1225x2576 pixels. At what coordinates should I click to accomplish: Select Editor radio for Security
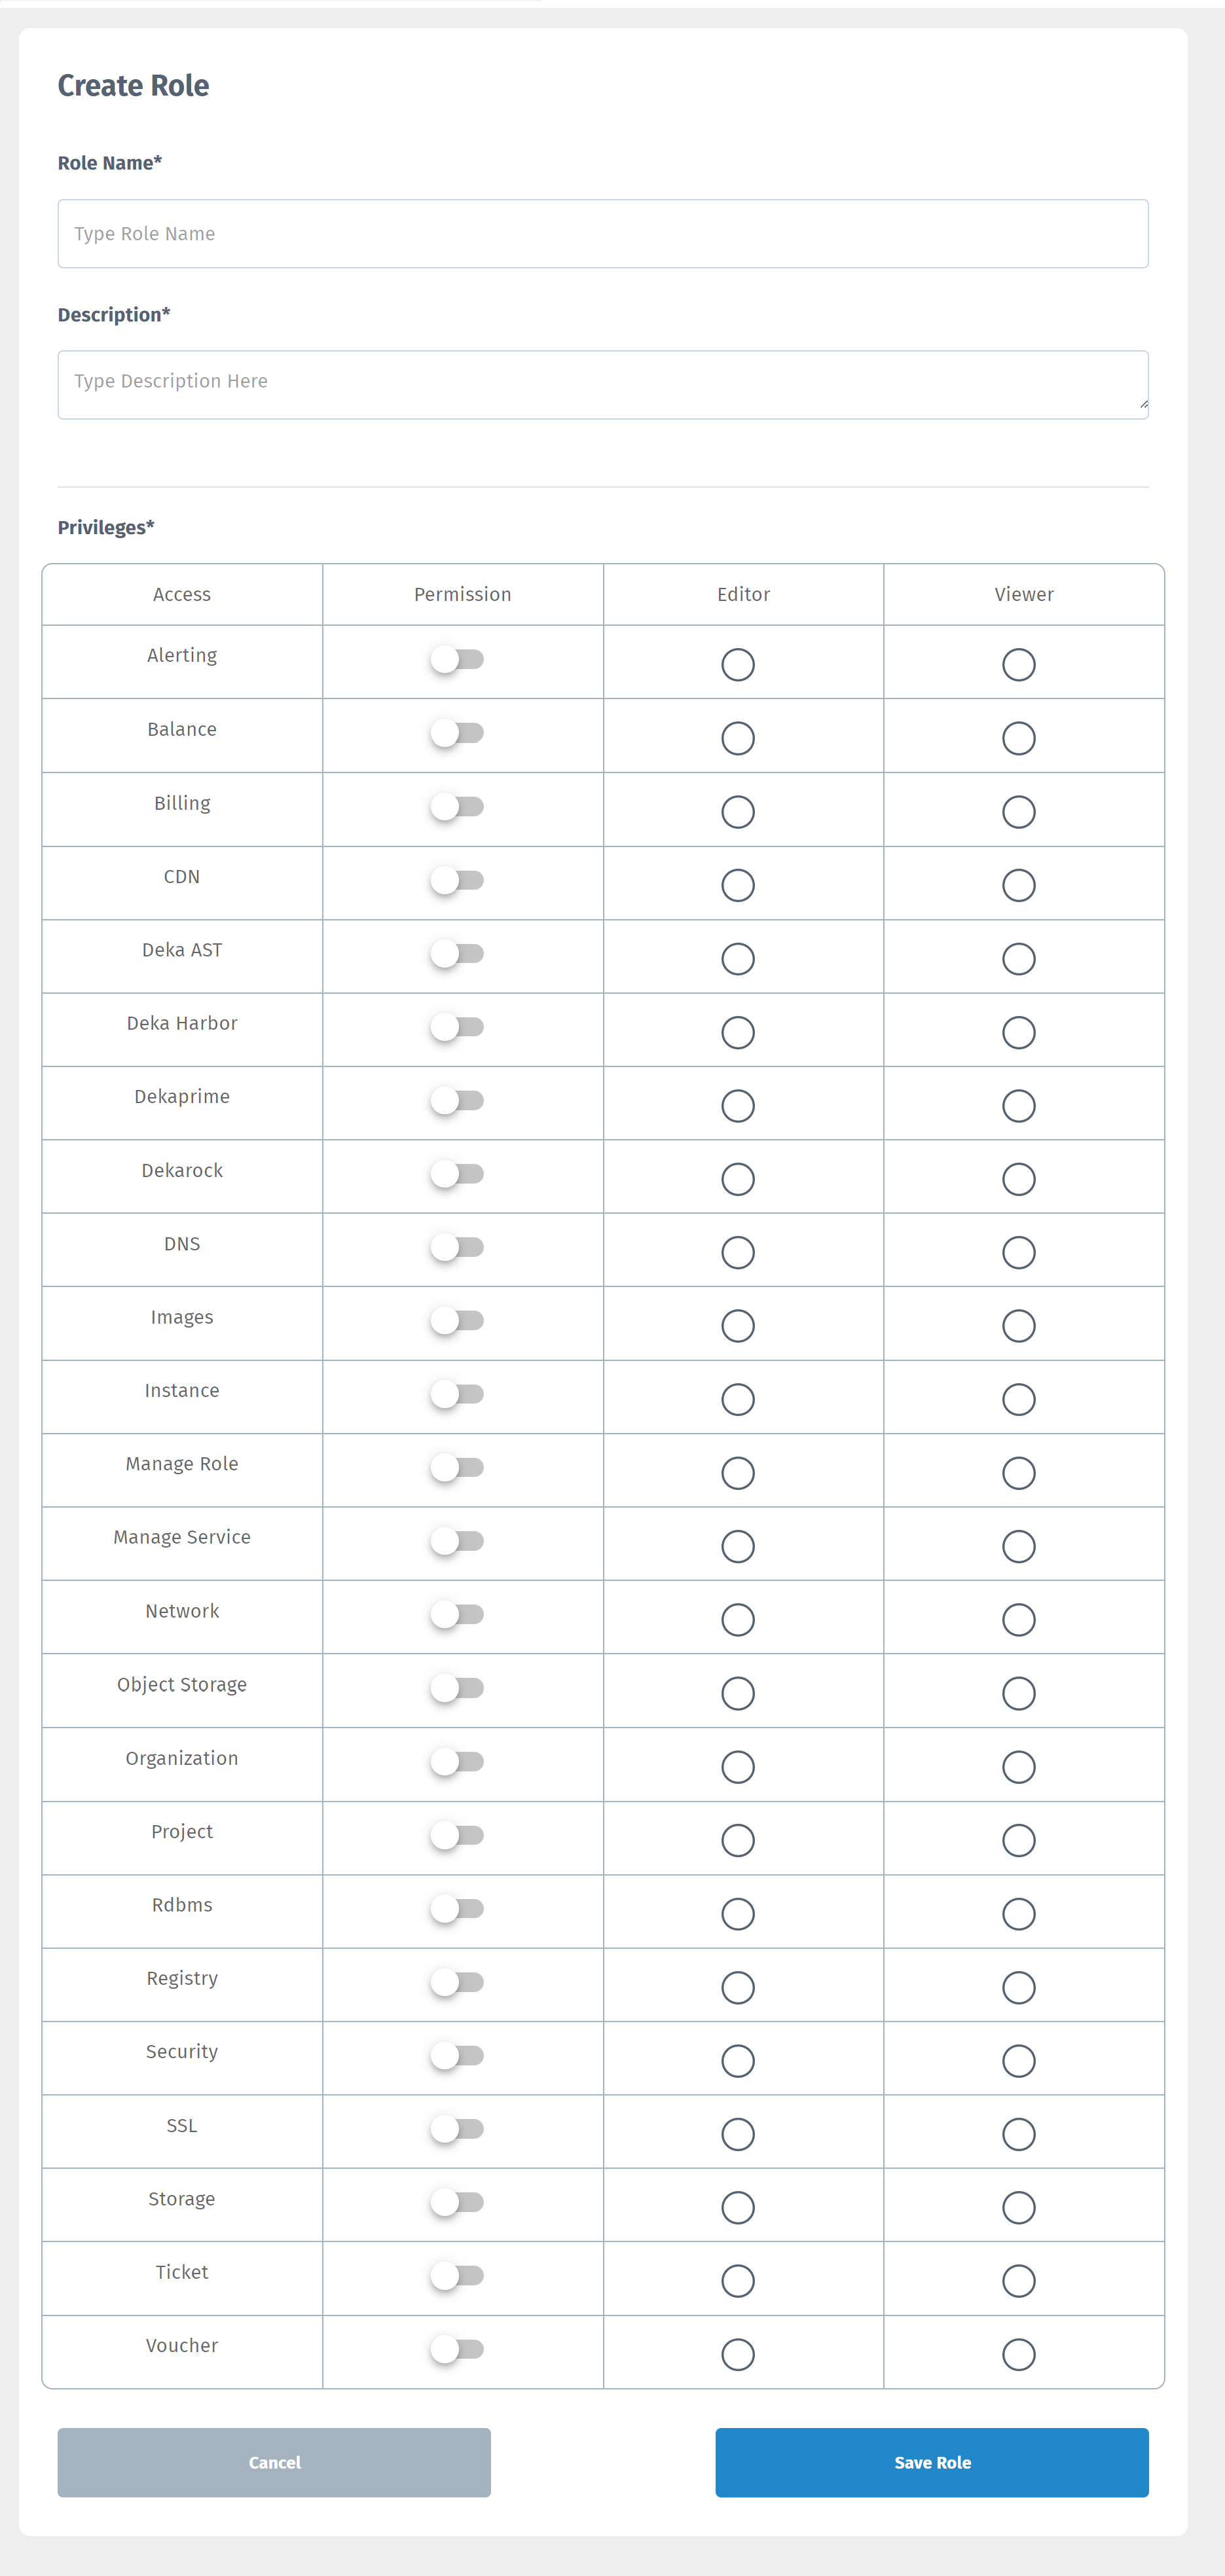[x=738, y=2061]
